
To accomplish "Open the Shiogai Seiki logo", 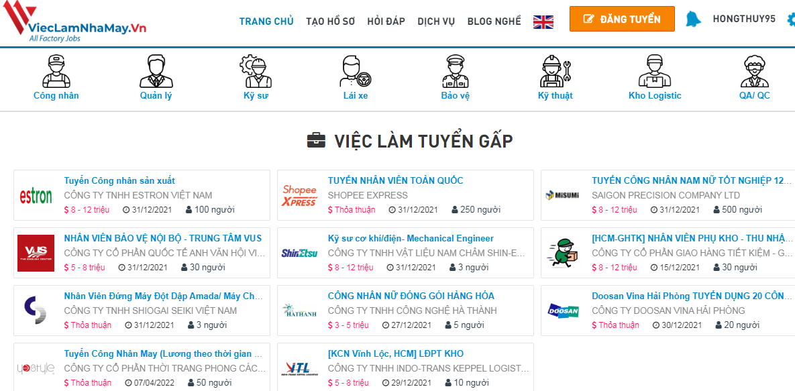I will (x=36, y=311).
